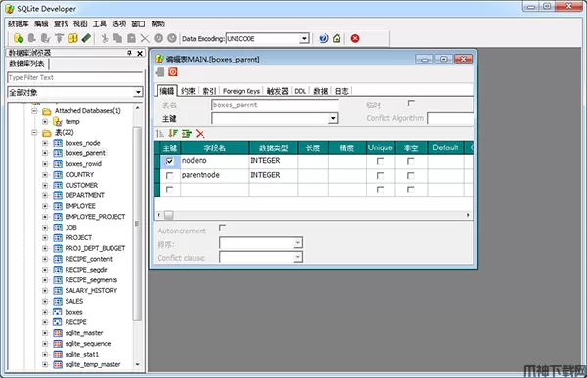Pin the database browser panel
The height and width of the screenshot is (378, 587).
(129, 53)
